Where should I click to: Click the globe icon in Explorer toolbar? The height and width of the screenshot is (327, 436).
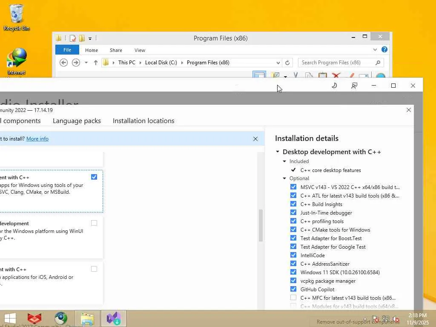point(380,76)
